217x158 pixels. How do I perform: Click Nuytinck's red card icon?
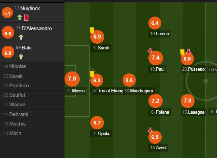point(26,18)
